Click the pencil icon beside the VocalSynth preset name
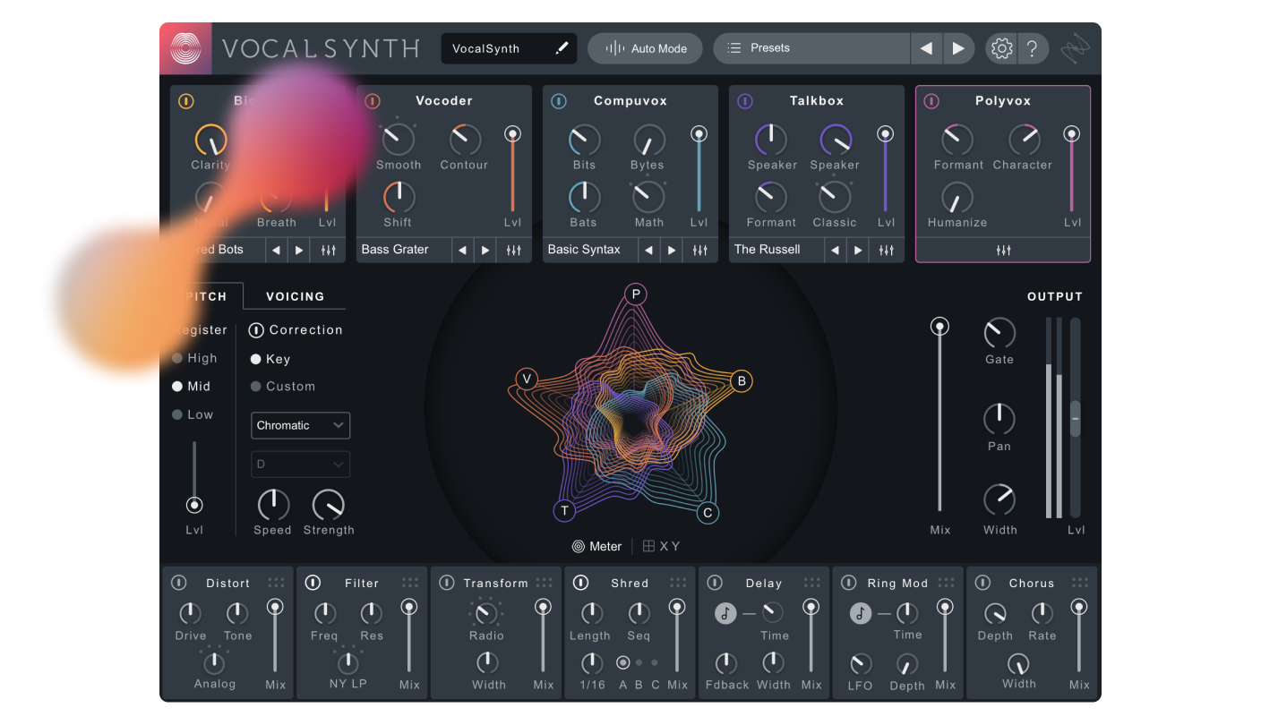 click(562, 48)
